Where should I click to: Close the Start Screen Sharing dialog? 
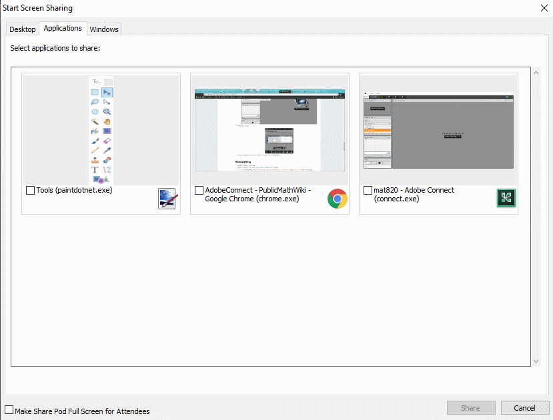(544, 8)
